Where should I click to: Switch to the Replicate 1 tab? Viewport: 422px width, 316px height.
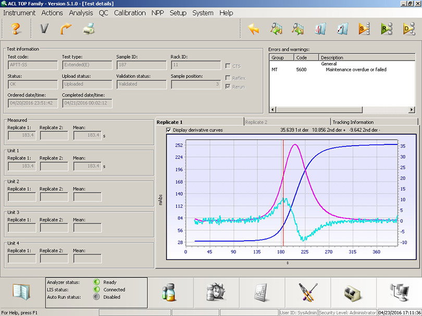200,122
